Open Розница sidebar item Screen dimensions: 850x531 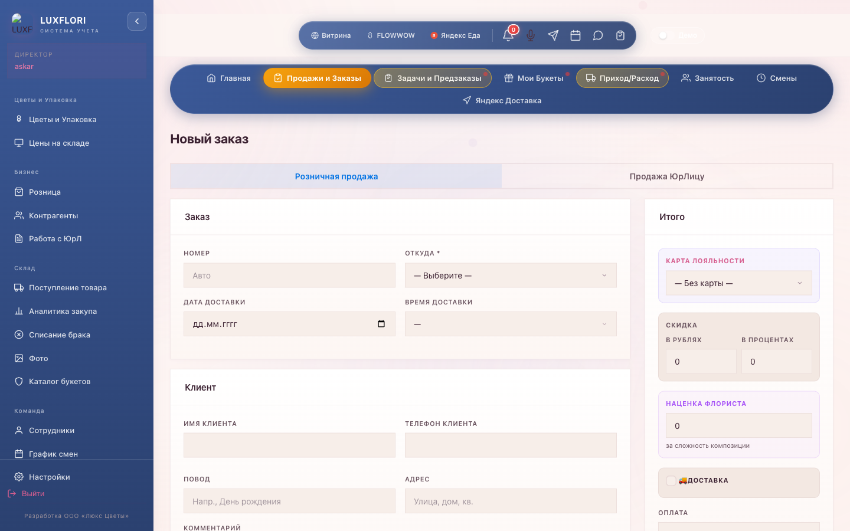77,192
